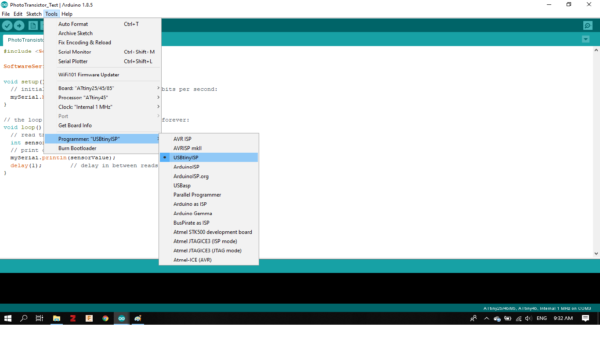Image resolution: width=600 pixels, height=337 pixels.
Task: Open Google Chrome from the taskbar
Action: (x=105, y=319)
